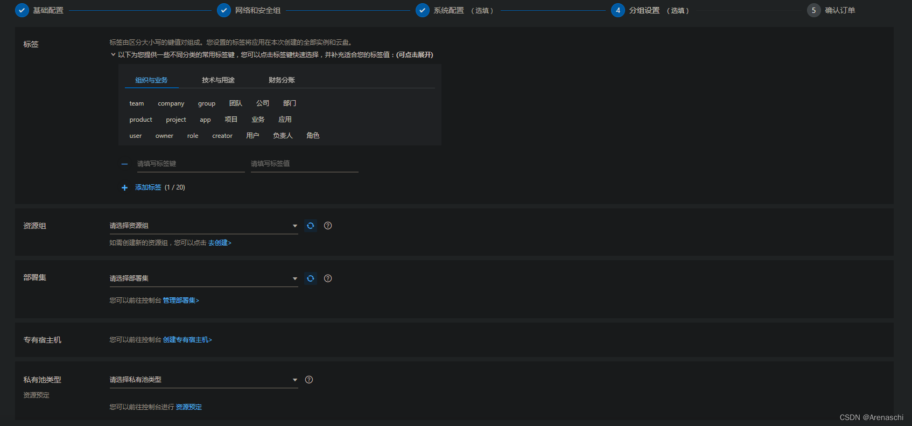
Task: Collapse the common tag keys hint
Action: (113, 54)
